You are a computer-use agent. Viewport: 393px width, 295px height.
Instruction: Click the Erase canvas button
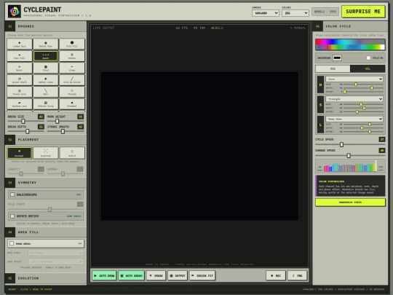point(156,275)
